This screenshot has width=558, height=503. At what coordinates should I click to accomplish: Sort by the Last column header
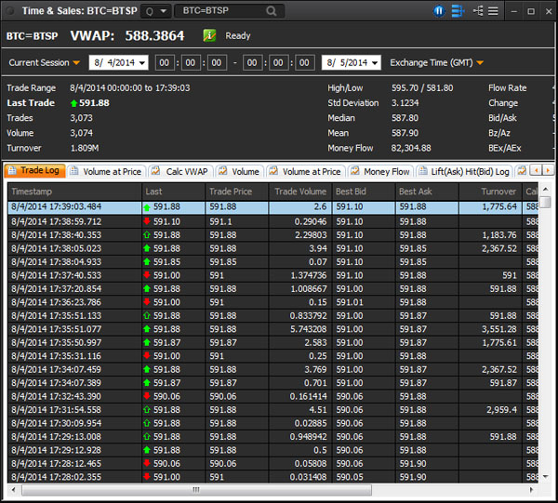click(x=173, y=192)
